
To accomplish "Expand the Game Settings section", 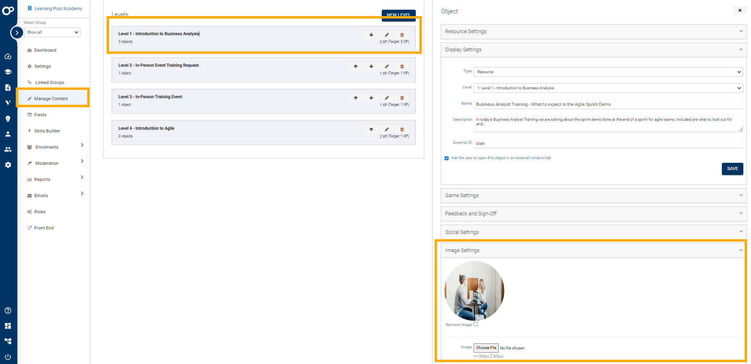I will pos(593,196).
